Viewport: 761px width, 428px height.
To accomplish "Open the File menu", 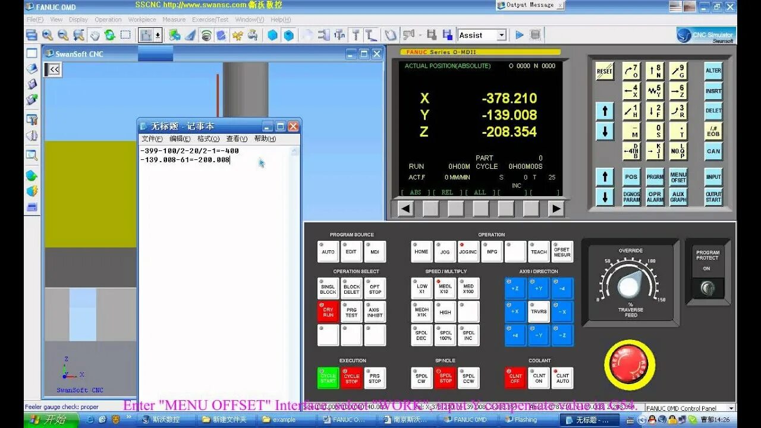I will click(x=35, y=20).
